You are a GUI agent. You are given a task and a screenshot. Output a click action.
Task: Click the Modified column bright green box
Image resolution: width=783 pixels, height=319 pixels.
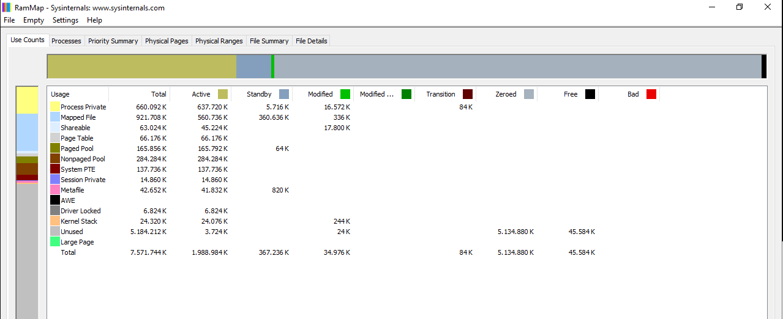[x=345, y=94]
